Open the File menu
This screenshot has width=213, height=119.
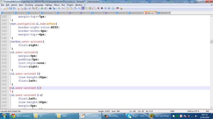tap(2, 5)
